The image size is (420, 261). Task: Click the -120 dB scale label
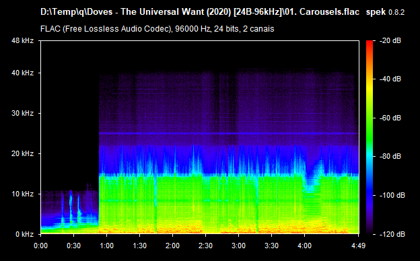(x=392, y=234)
